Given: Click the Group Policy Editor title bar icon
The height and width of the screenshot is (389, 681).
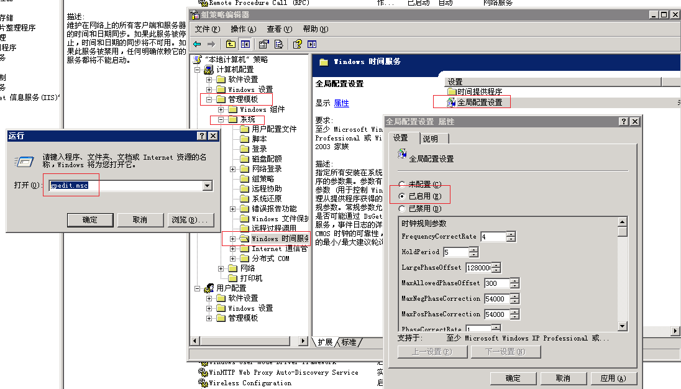Looking at the screenshot, I should click(x=195, y=15).
